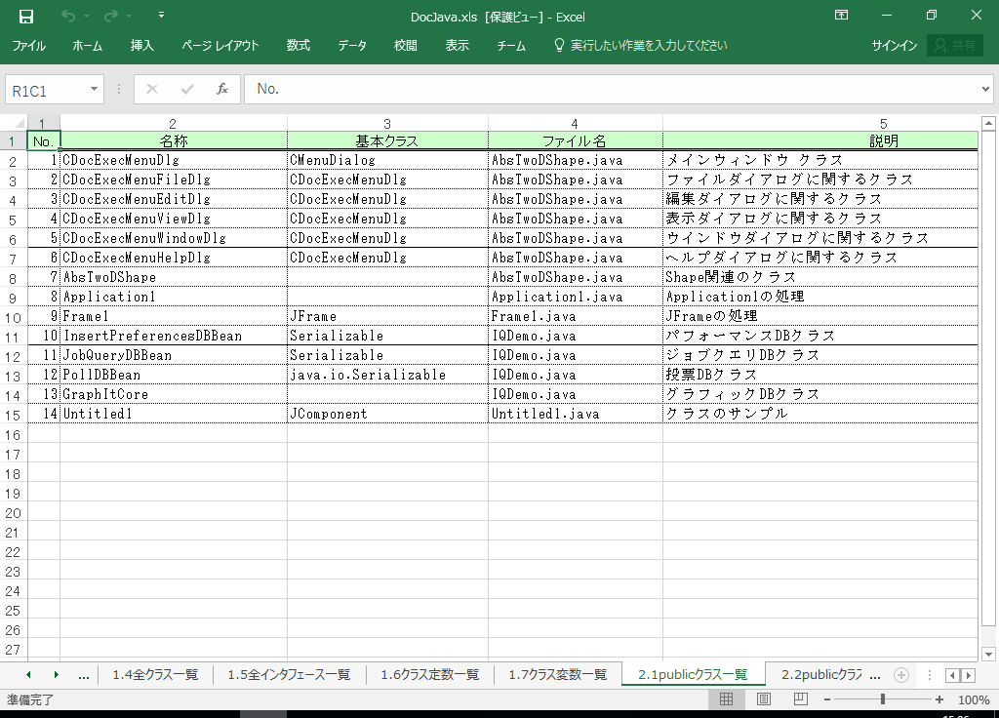Open Customize Quick Access Toolbar dropdown

point(161,16)
